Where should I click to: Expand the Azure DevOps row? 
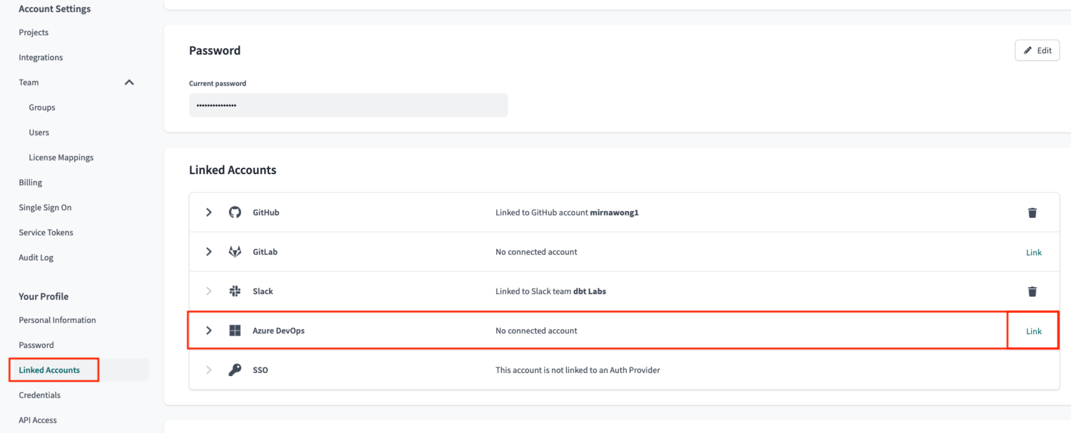pos(209,331)
